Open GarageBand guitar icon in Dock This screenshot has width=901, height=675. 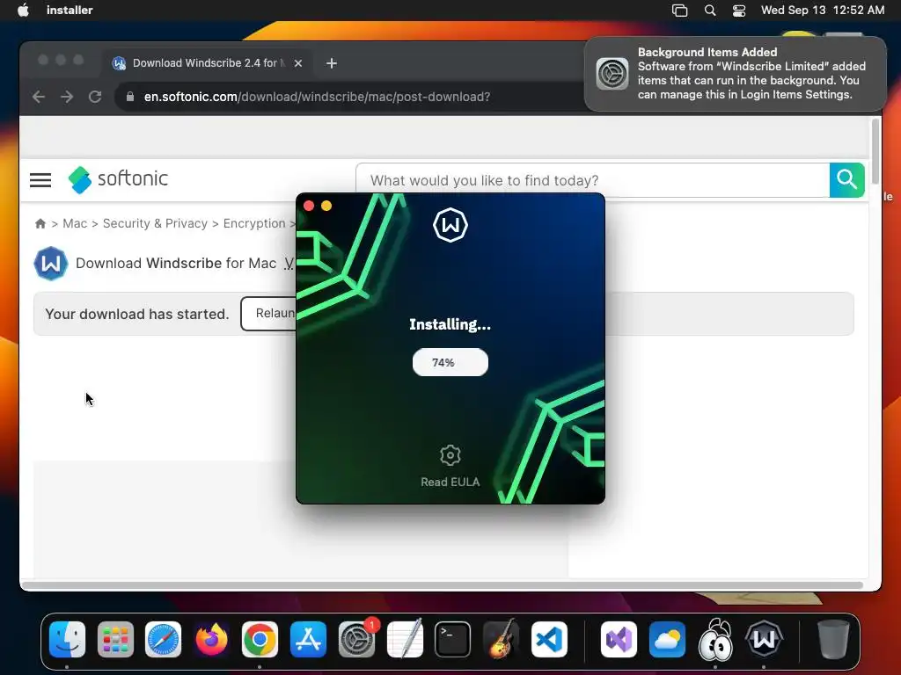[x=501, y=639]
